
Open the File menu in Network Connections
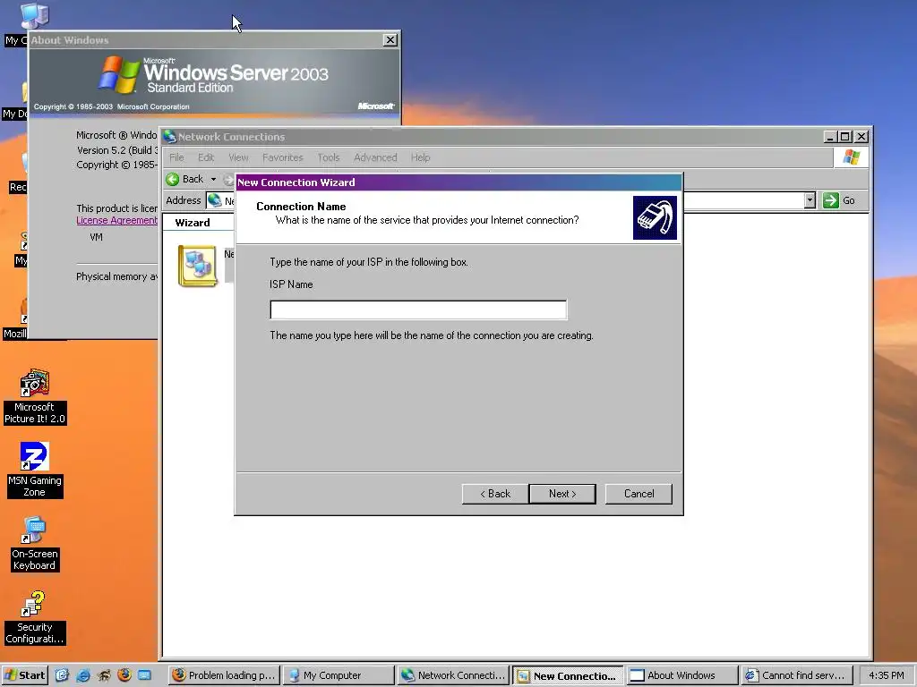[176, 157]
